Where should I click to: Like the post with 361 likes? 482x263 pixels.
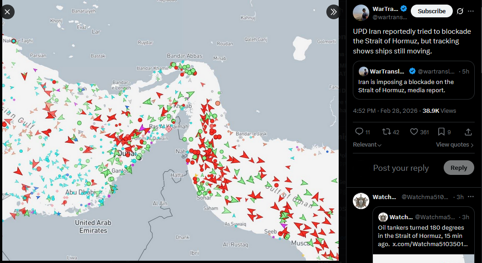point(414,131)
